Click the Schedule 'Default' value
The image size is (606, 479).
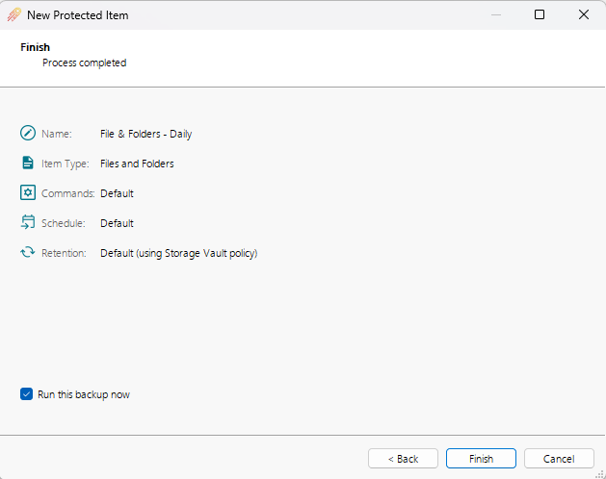coord(117,223)
